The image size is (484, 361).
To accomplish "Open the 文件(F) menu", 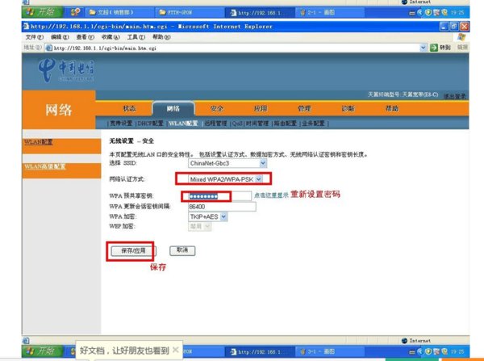I will click(x=34, y=37).
